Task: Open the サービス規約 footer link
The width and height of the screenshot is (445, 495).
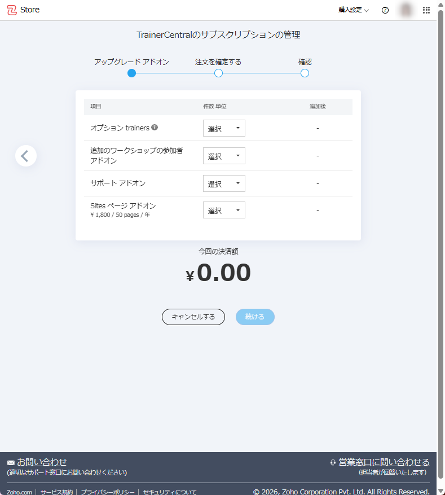Action: [56, 492]
